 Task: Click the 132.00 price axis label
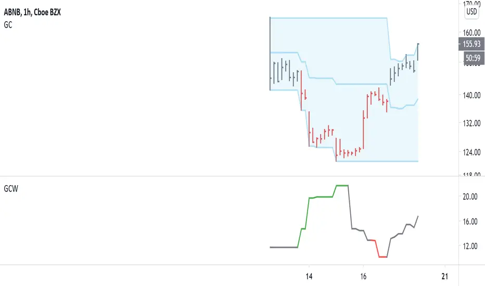tap(470, 123)
